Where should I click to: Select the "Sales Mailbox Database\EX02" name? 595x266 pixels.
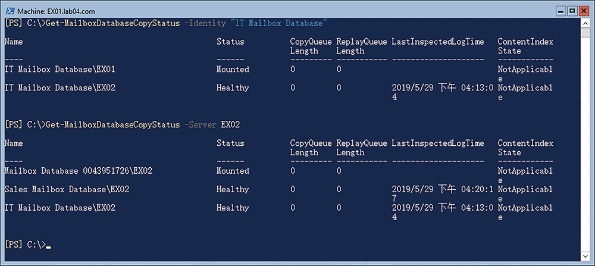(67, 189)
